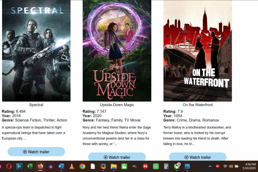Click the 'Year: 2020' text
The height and width of the screenshot is (172, 258).
tap(92, 116)
